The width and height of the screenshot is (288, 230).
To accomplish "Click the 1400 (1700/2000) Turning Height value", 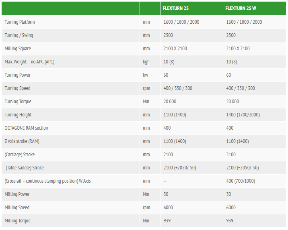I will point(243,115).
